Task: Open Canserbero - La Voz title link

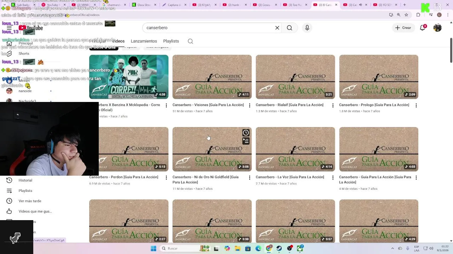Action: [x=290, y=177]
